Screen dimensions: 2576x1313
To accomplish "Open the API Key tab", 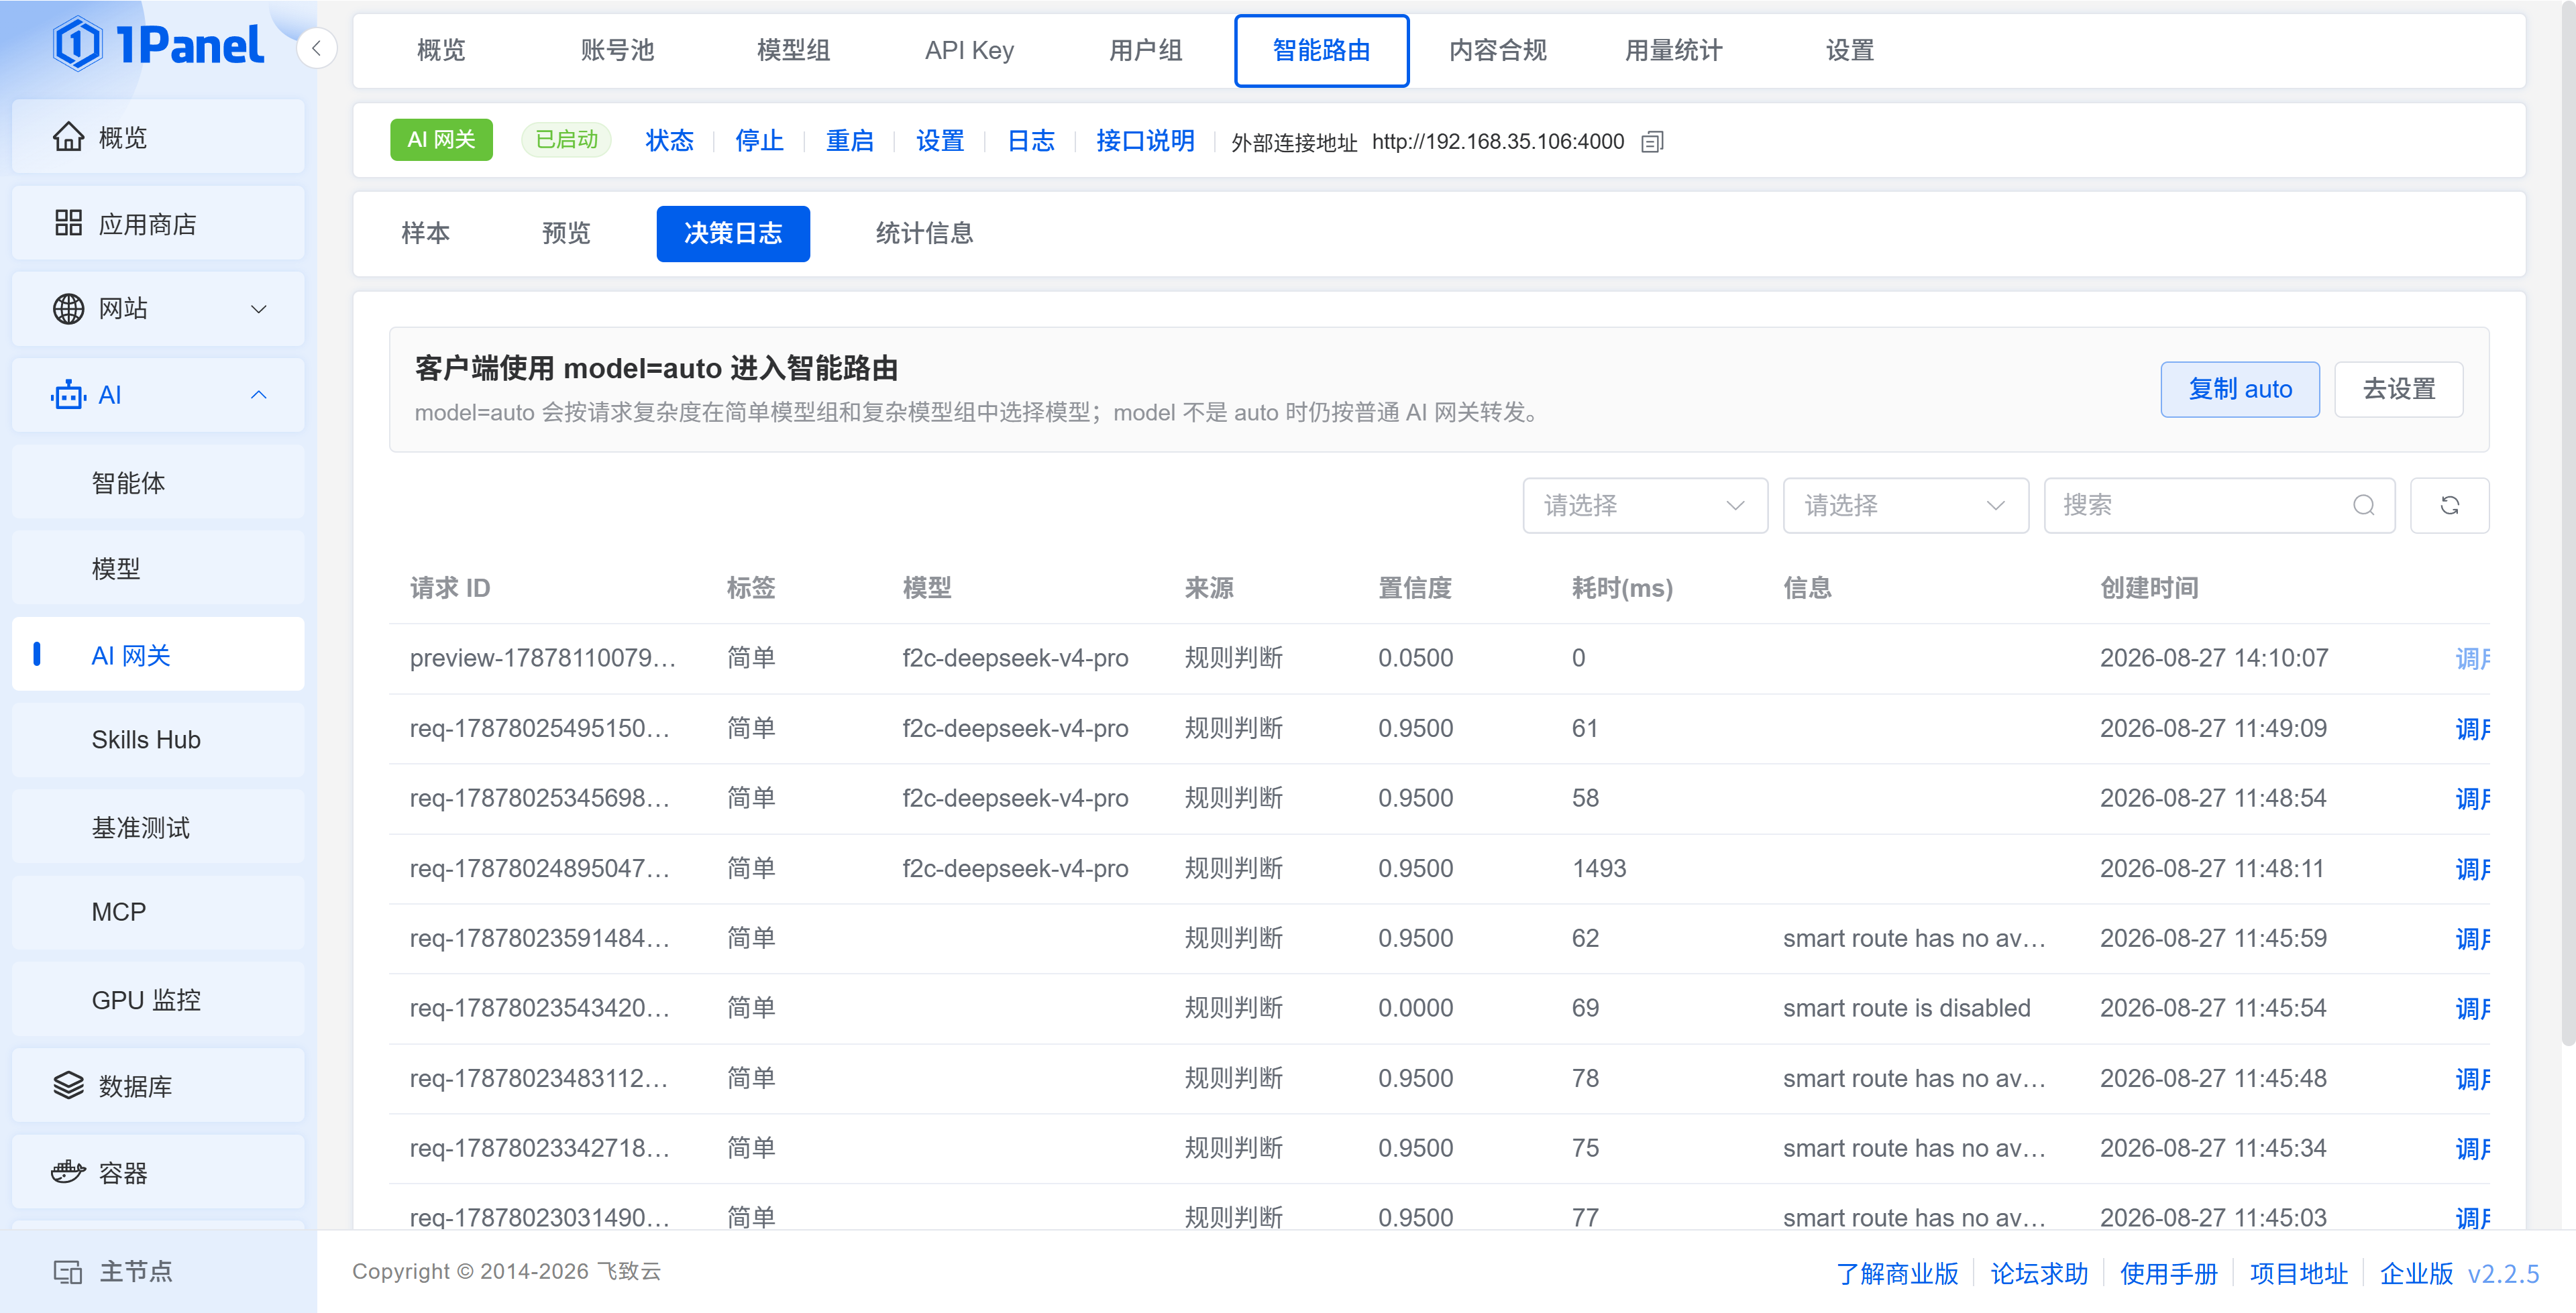I will (x=969, y=50).
